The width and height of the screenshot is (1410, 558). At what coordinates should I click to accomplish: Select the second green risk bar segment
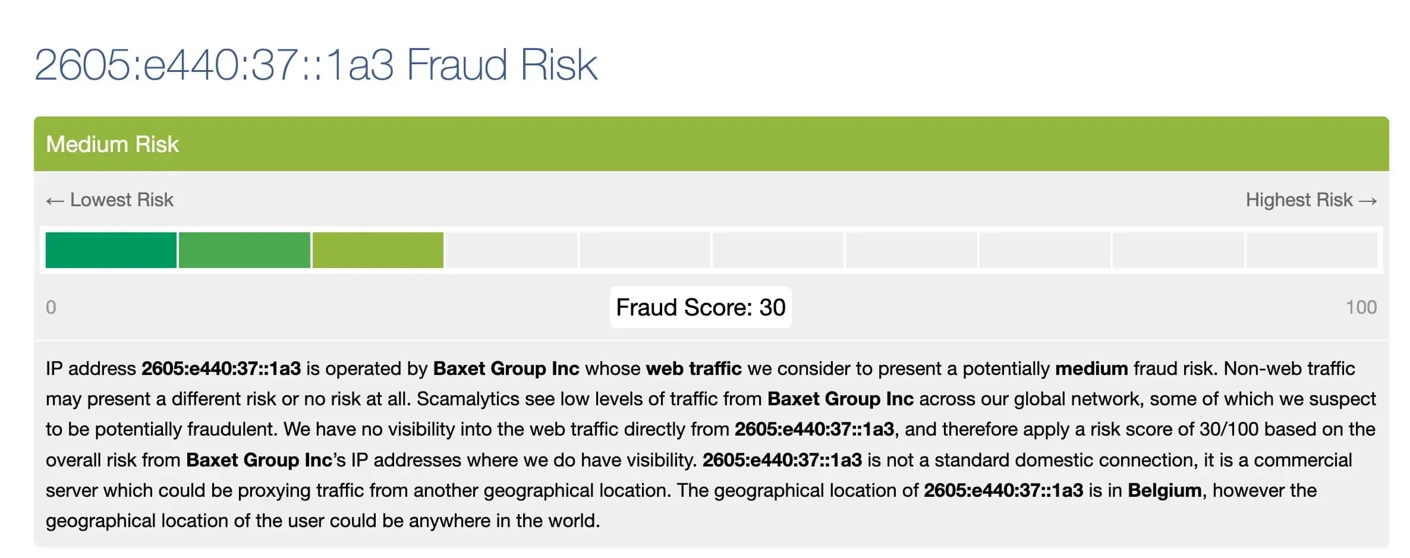(244, 250)
